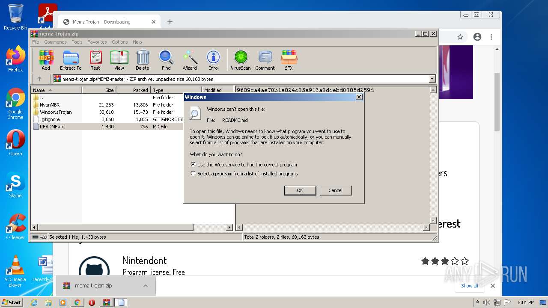Click the Chrome page vertical scrollbar
The image size is (548, 308).
click(x=497, y=102)
